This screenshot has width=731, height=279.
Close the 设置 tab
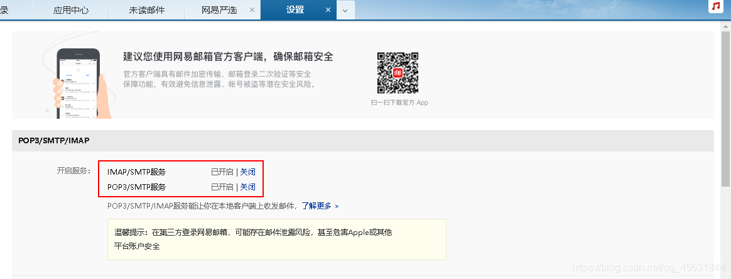[x=328, y=10]
